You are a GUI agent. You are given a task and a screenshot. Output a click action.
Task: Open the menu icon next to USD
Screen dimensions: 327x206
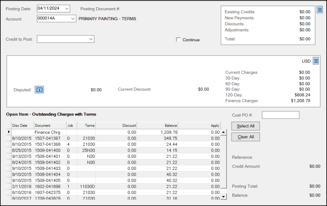(316, 61)
